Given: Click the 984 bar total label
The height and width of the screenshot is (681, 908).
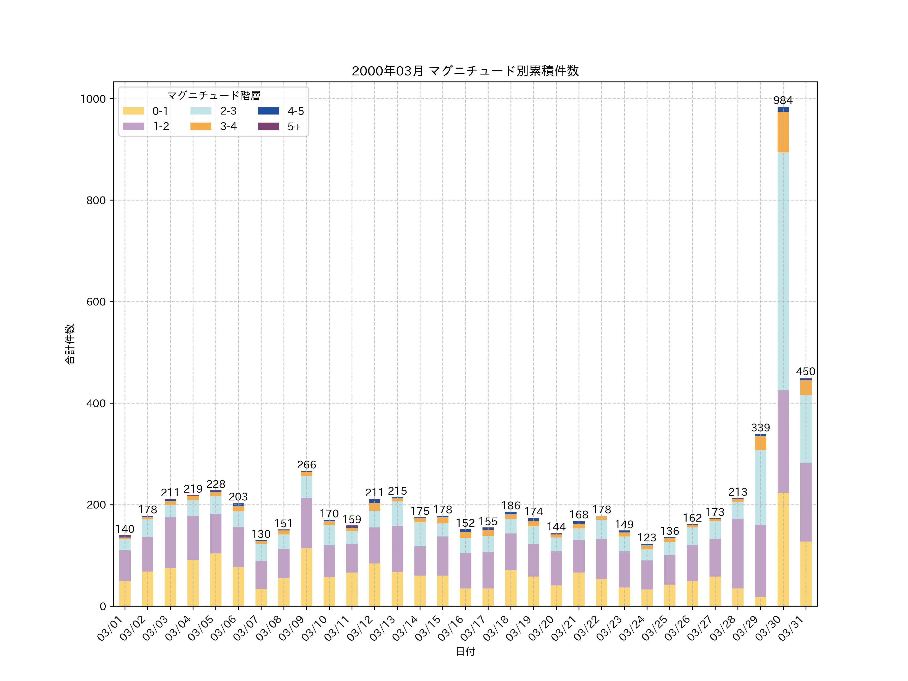Looking at the screenshot, I should (783, 100).
